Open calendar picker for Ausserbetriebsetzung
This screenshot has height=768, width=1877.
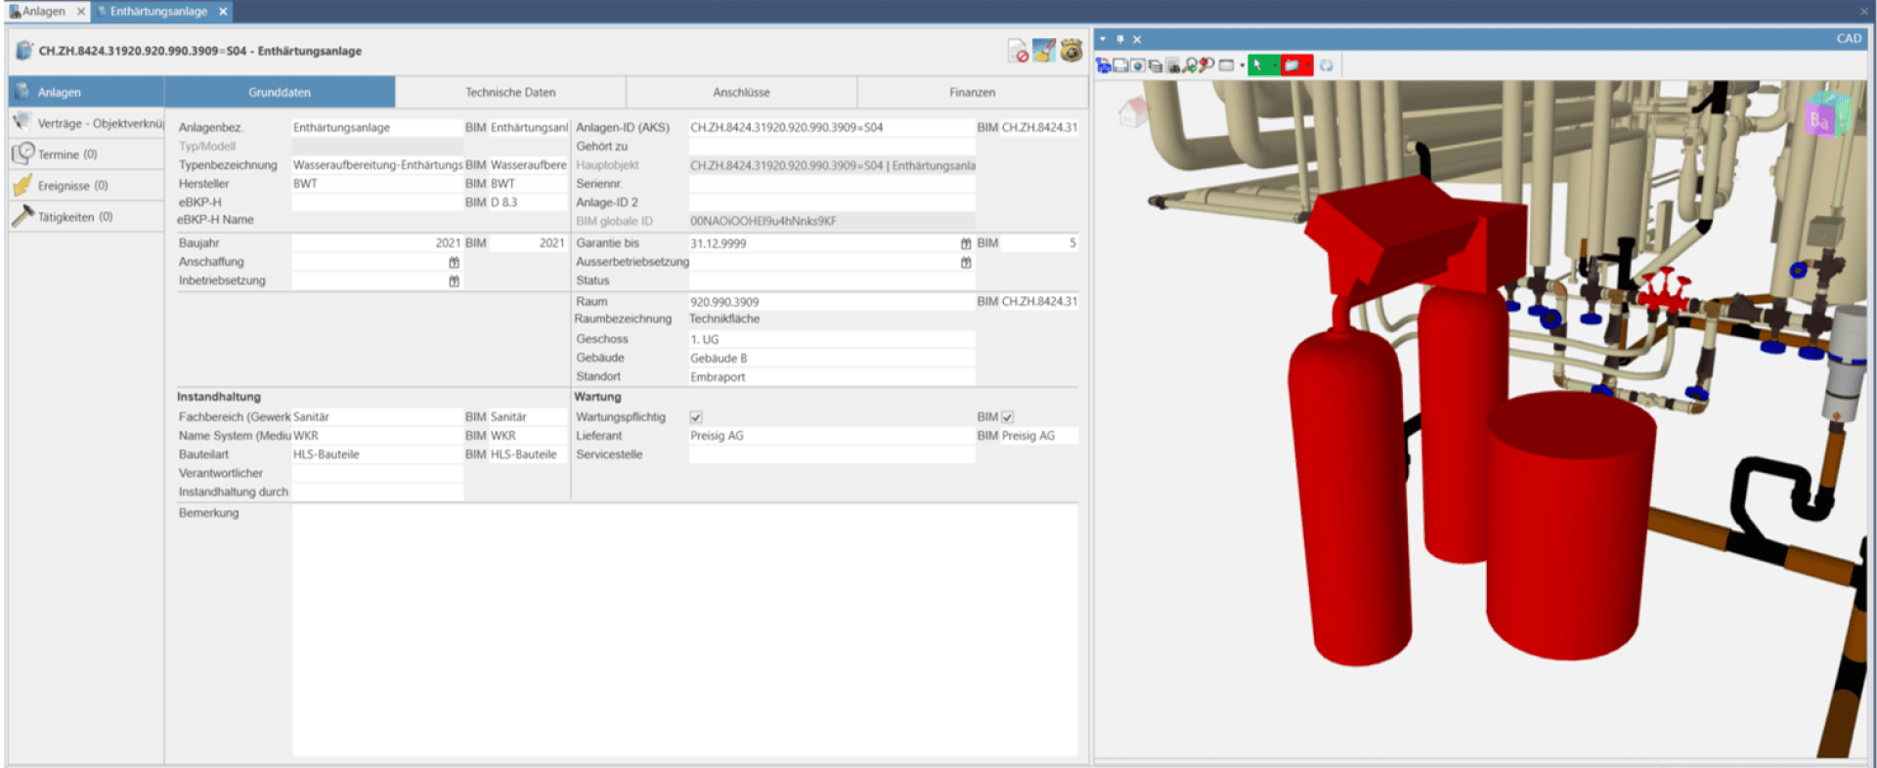click(966, 262)
